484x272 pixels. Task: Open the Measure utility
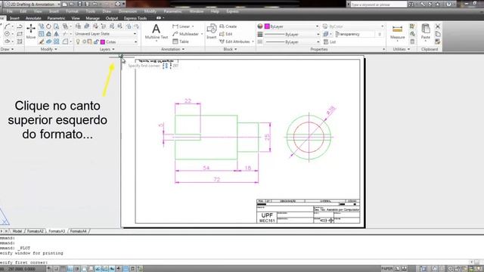(397, 32)
